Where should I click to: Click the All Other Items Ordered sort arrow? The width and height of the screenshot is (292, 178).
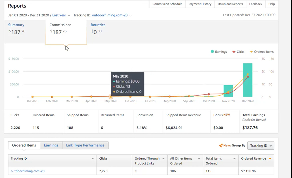(199, 159)
